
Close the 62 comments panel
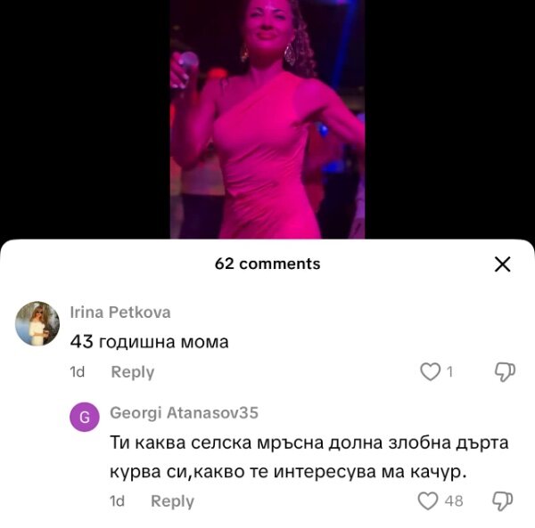click(502, 264)
